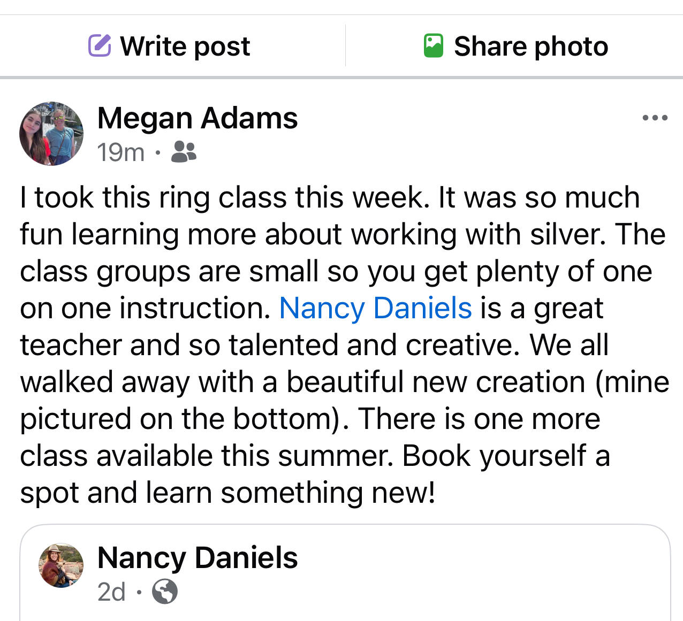Screen dimensions: 683x621
Task: Tap the "teacher and so talented" text line
Action: click(x=214, y=345)
